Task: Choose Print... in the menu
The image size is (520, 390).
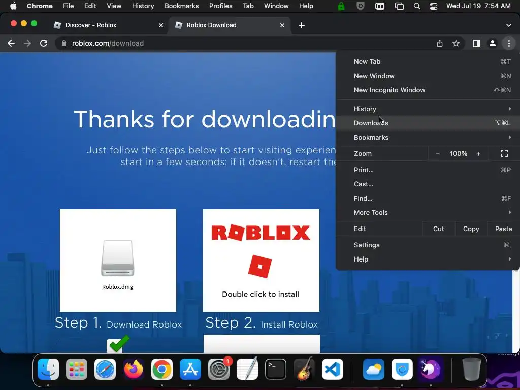Action: point(428,170)
